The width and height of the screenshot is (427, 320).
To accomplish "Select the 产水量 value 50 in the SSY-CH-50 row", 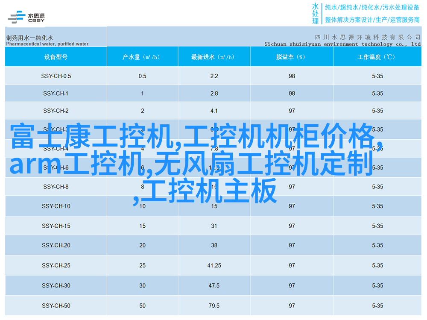I will coord(143,306).
